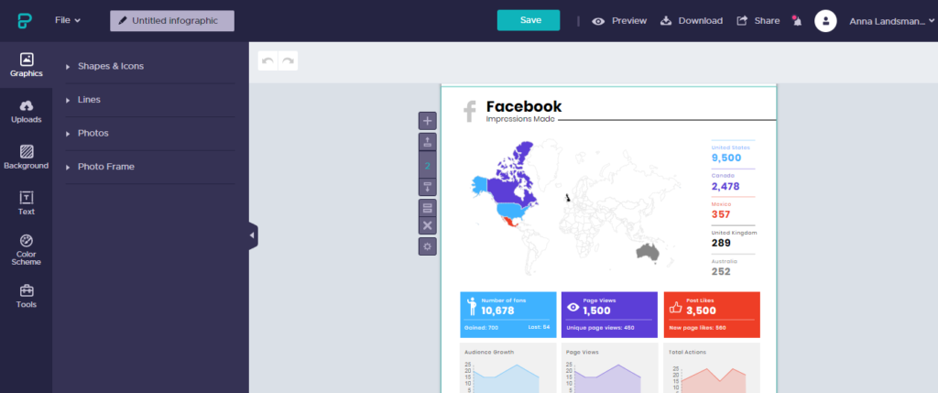The image size is (938, 393).
Task: Move block down icon
Action: click(x=427, y=187)
